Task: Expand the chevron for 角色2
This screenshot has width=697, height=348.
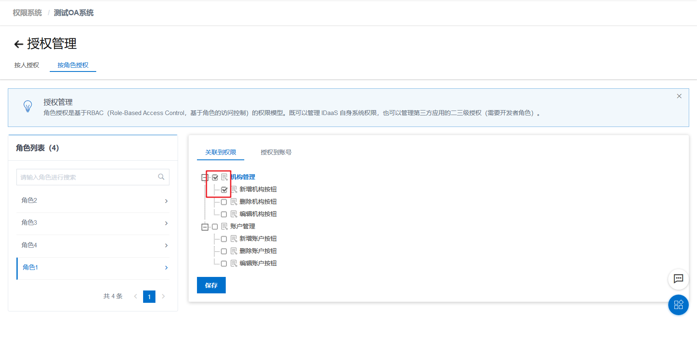Action: click(x=166, y=201)
